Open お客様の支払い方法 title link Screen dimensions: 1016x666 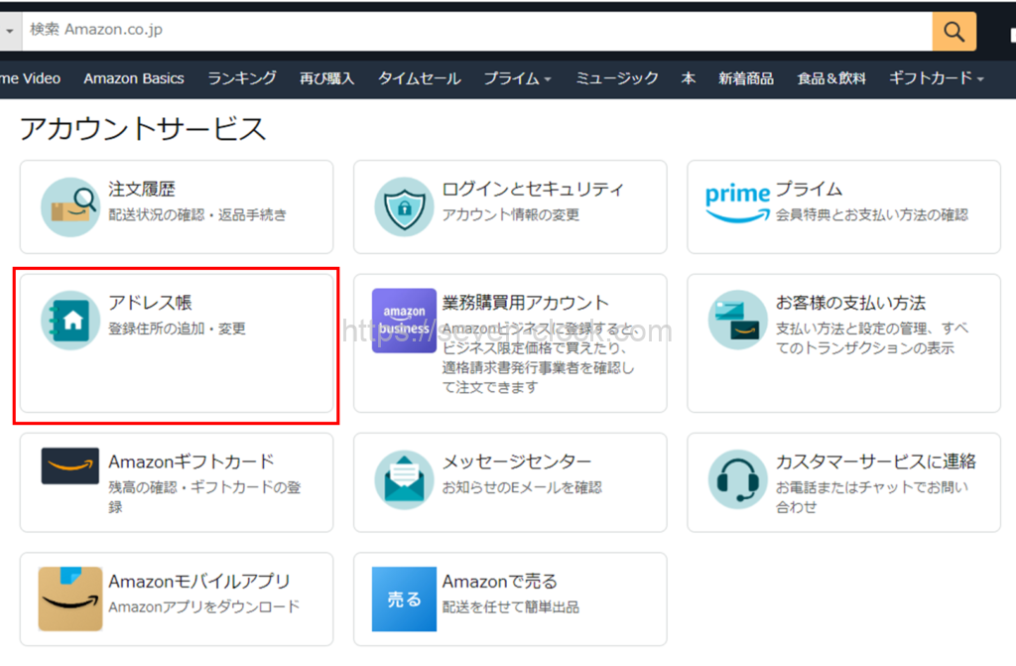[x=850, y=303]
